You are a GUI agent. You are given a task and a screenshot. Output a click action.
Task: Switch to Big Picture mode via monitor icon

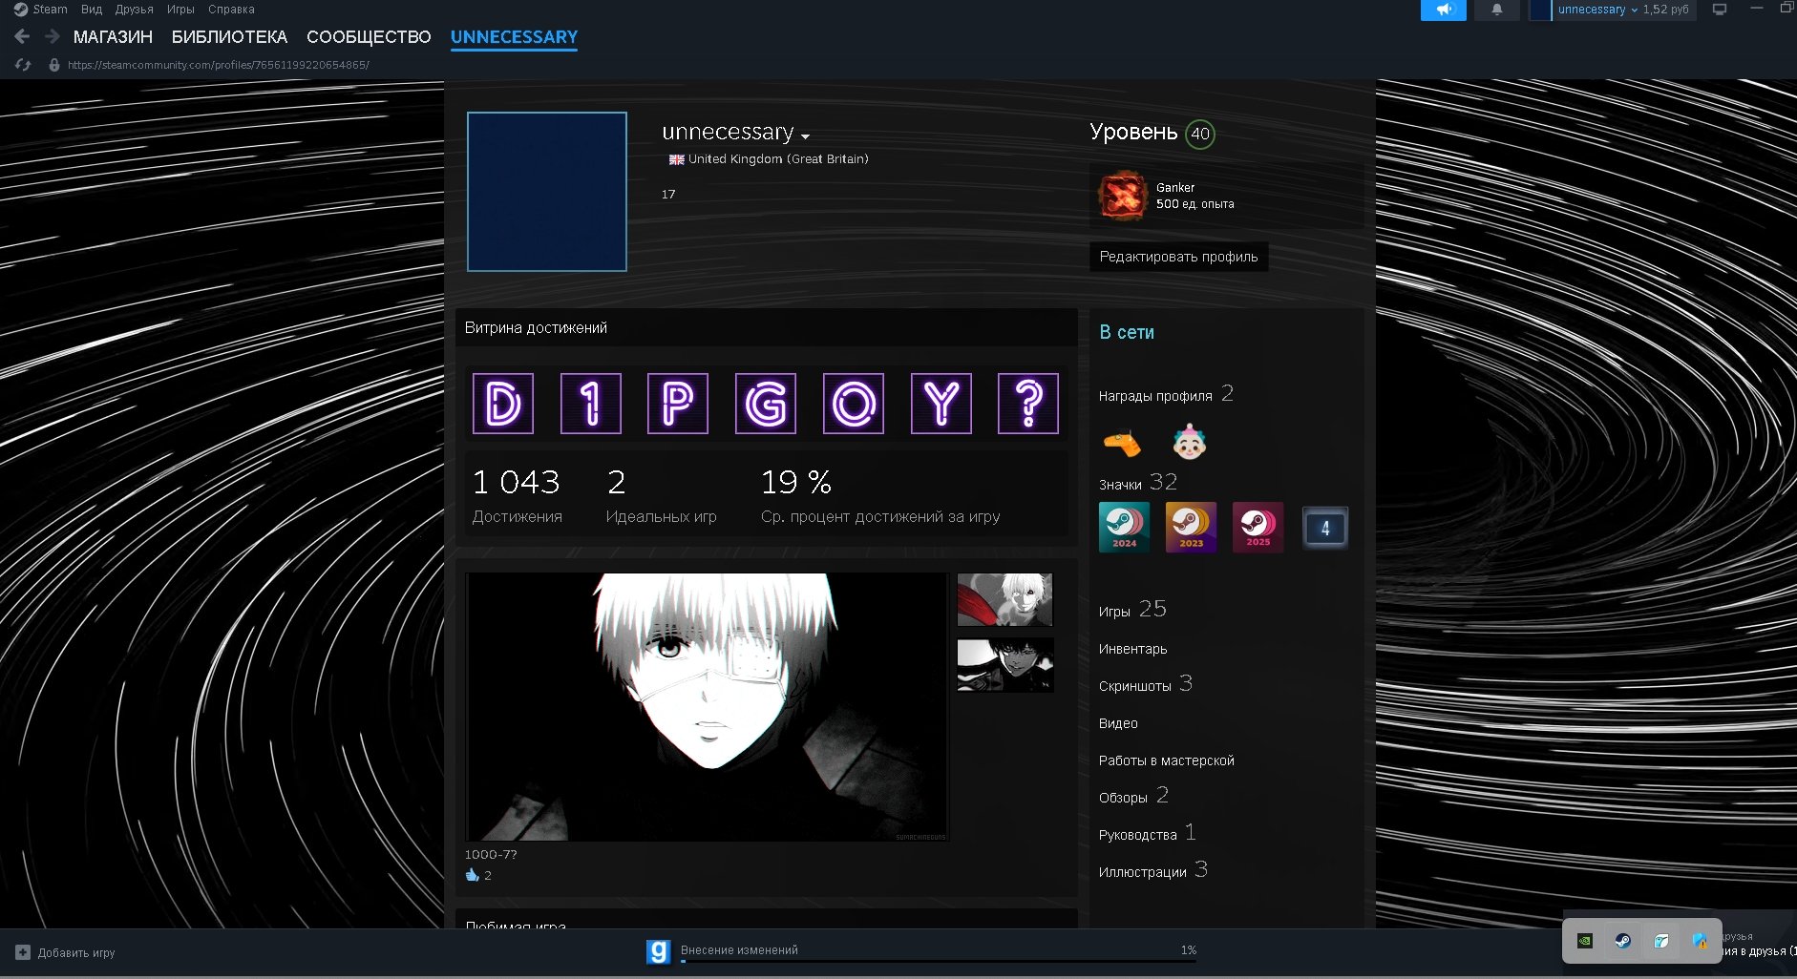point(1720,10)
